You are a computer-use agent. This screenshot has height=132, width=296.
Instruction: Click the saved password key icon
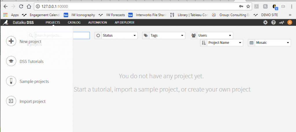click(x=241, y=7)
